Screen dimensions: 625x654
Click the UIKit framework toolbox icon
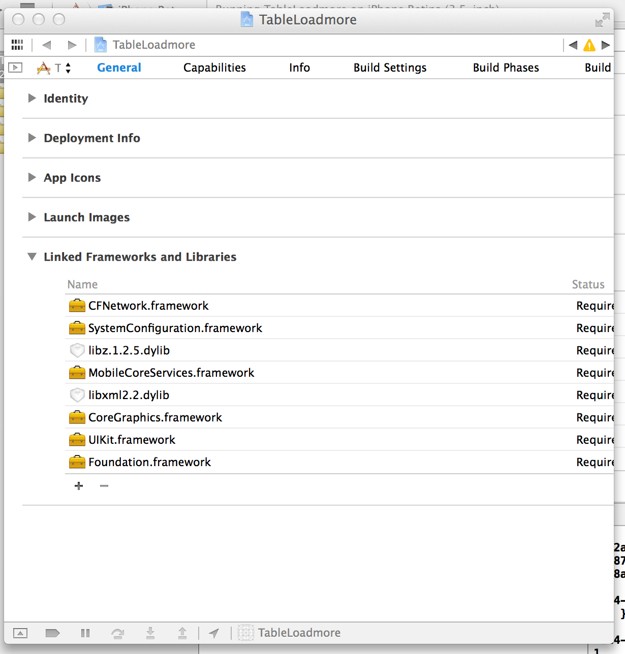(77, 440)
